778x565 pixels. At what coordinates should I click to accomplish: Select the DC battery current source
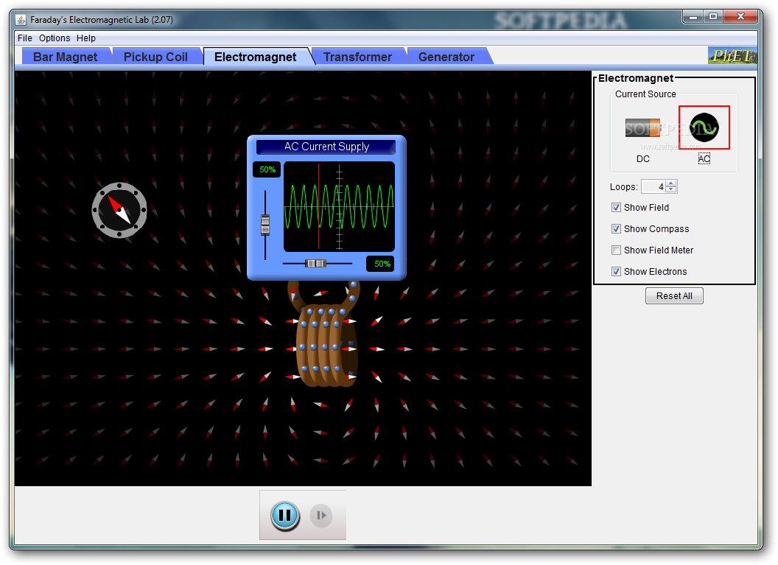coord(642,127)
